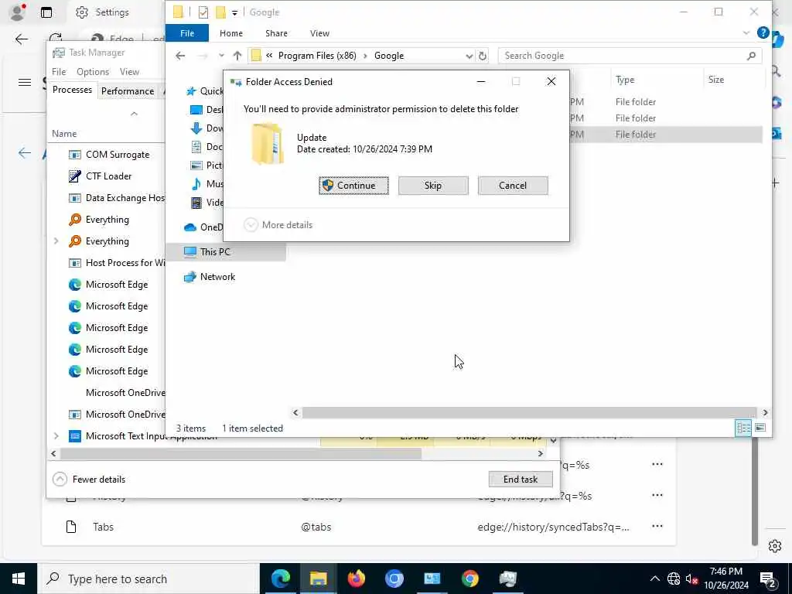Click the muted volume tray icon
The image size is (792, 594).
[691, 579]
